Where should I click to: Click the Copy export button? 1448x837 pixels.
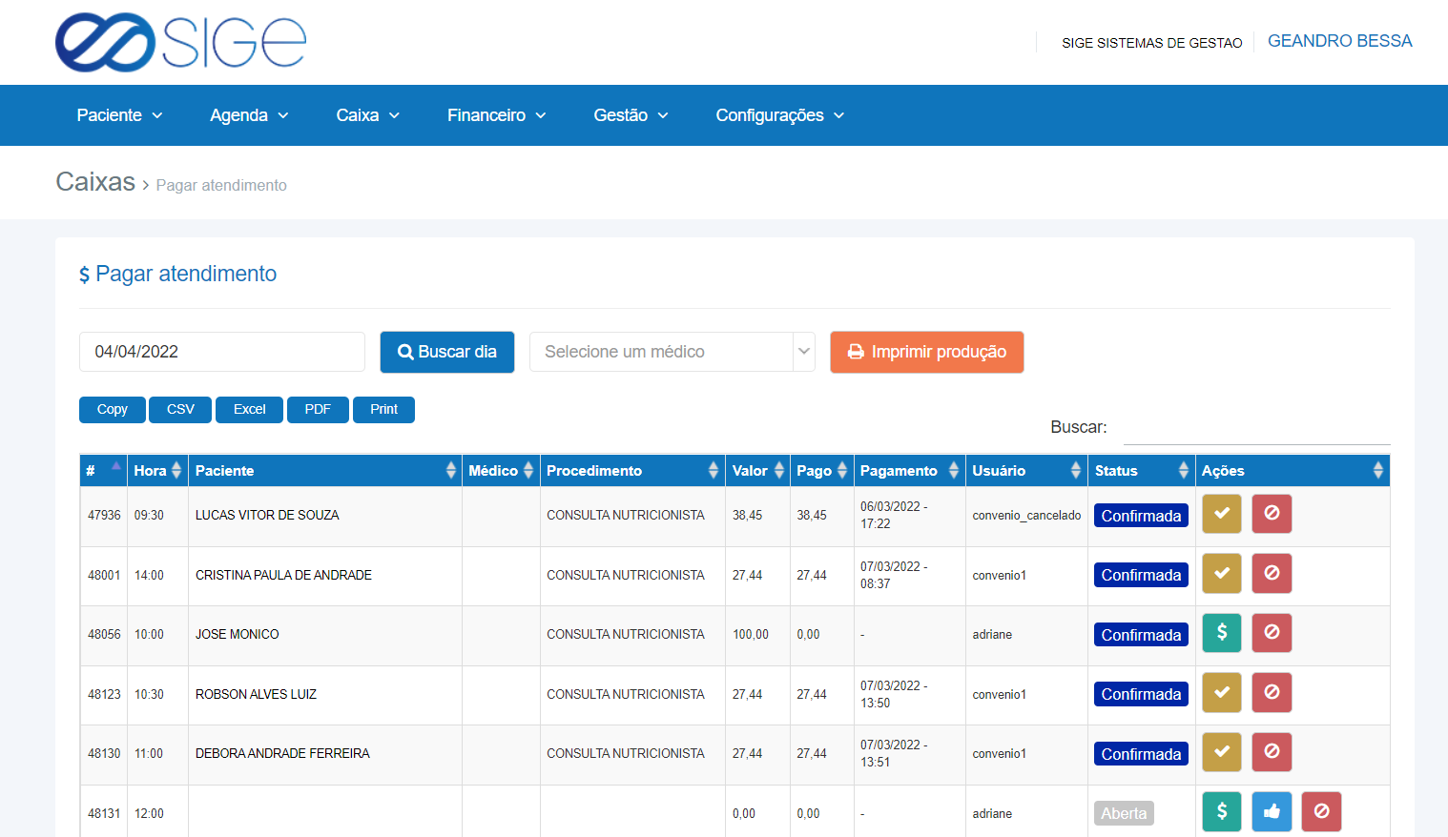[112, 409]
